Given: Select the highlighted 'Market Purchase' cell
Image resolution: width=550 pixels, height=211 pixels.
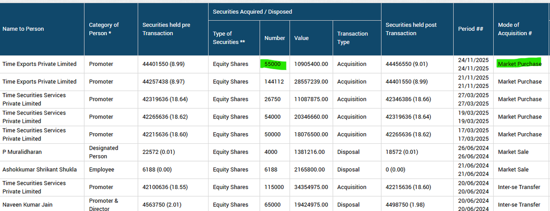Looking at the screenshot, I should coord(520,64).
